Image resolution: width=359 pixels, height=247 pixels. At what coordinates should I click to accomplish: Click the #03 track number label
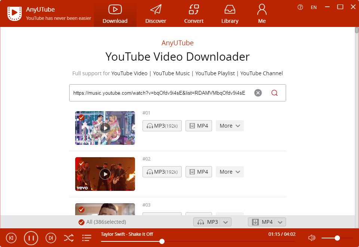click(x=146, y=205)
